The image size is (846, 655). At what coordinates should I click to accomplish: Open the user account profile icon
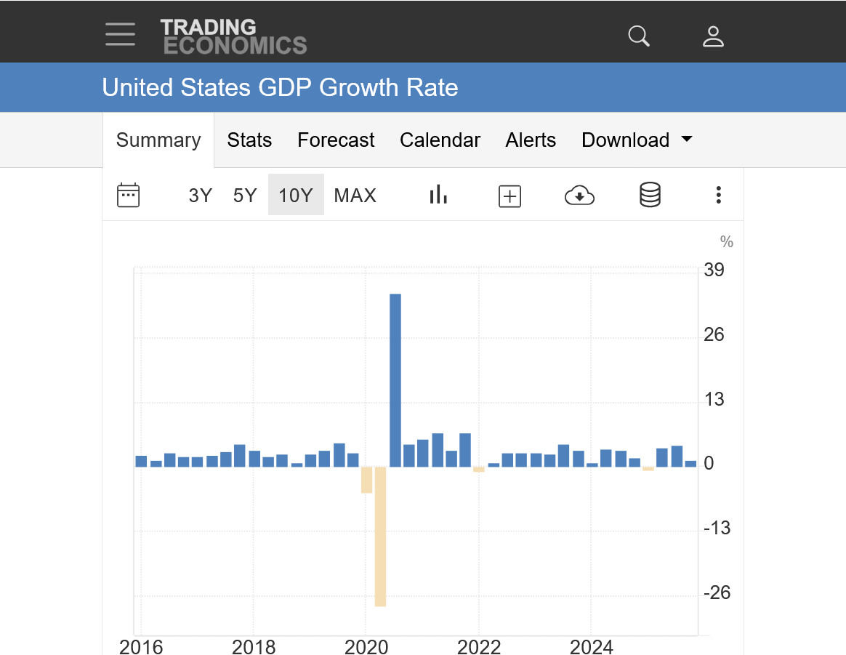[x=713, y=36]
